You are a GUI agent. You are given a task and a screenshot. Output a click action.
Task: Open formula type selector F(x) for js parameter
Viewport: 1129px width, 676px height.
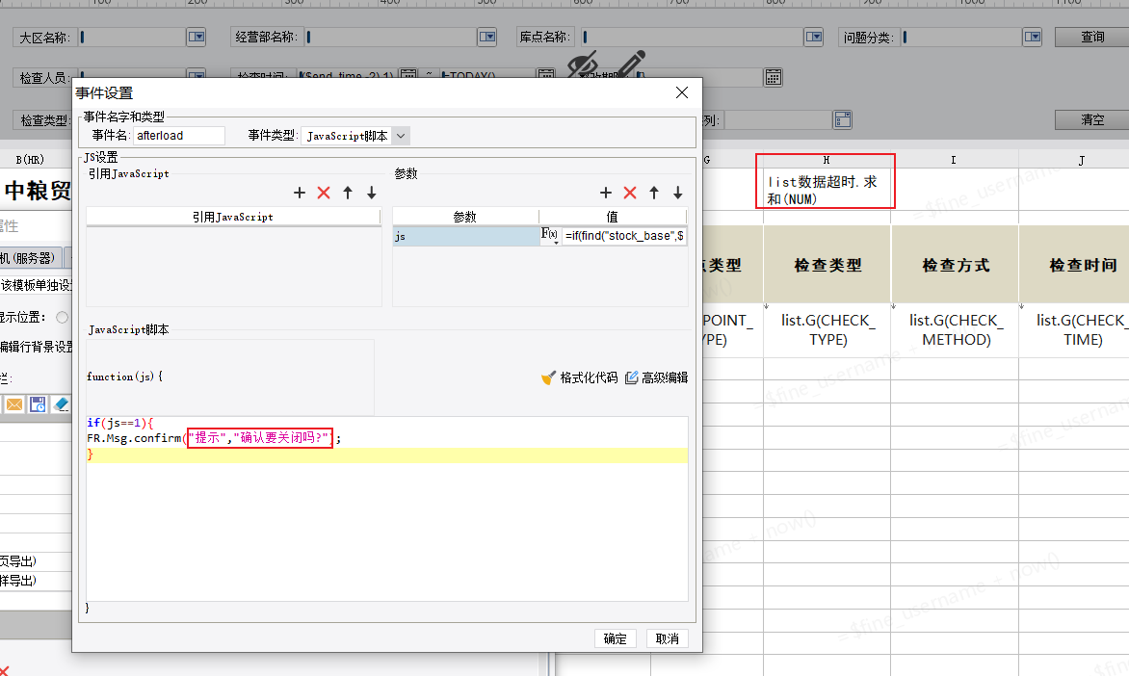(550, 235)
